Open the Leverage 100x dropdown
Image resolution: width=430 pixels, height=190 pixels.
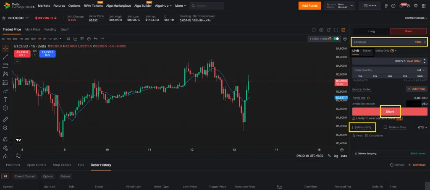(389, 42)
